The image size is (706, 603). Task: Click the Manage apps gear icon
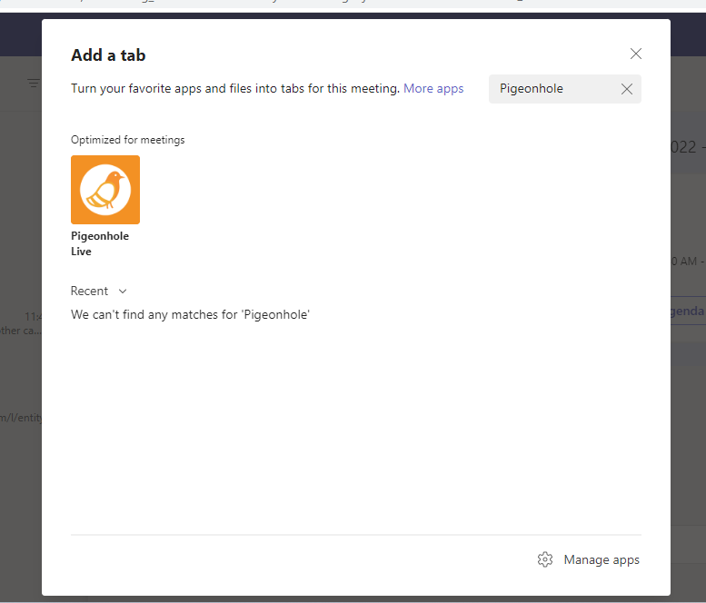coord(545,559)
